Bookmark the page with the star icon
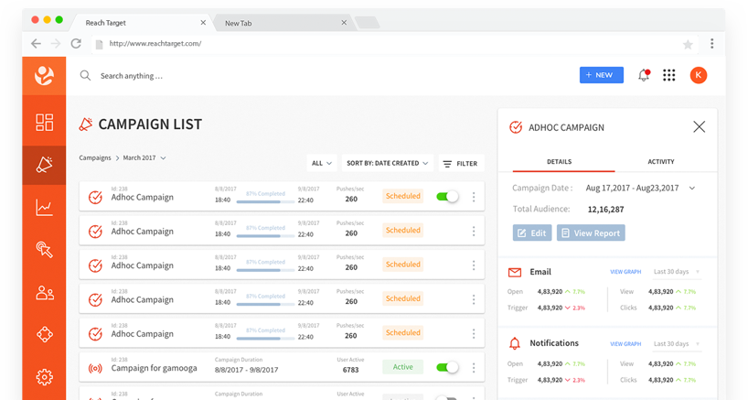The image size is (748, 400). tap(688, 44)
